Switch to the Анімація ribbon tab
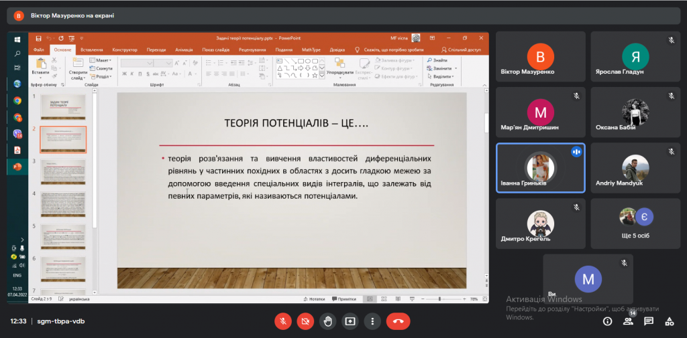Screen dimensions: 687x338 pos(184,50)
